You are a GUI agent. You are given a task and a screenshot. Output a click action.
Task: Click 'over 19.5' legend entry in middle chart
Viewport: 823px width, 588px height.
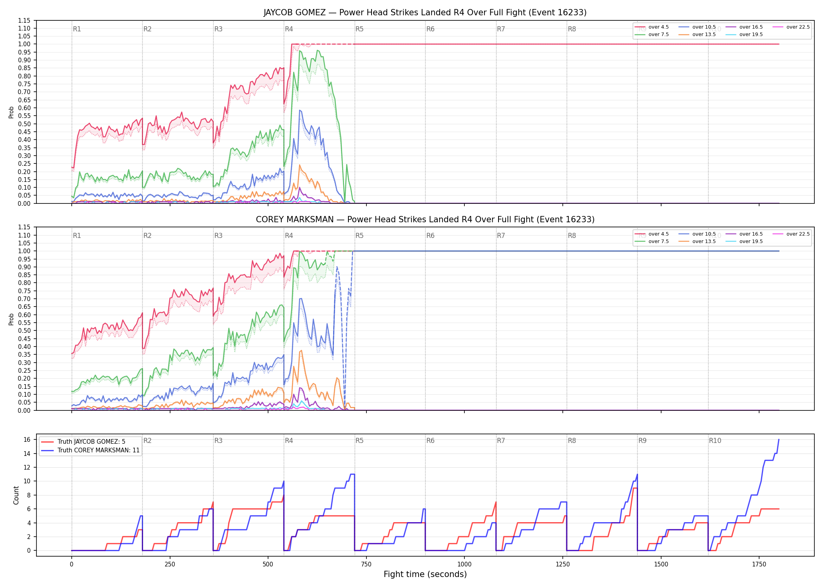tap(744, 241)
